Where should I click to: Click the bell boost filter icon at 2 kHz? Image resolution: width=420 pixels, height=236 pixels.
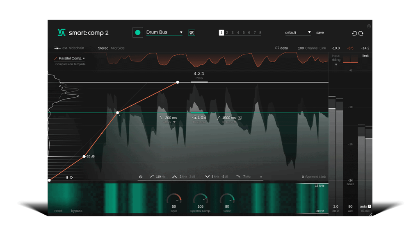click(x=174, y=177)
